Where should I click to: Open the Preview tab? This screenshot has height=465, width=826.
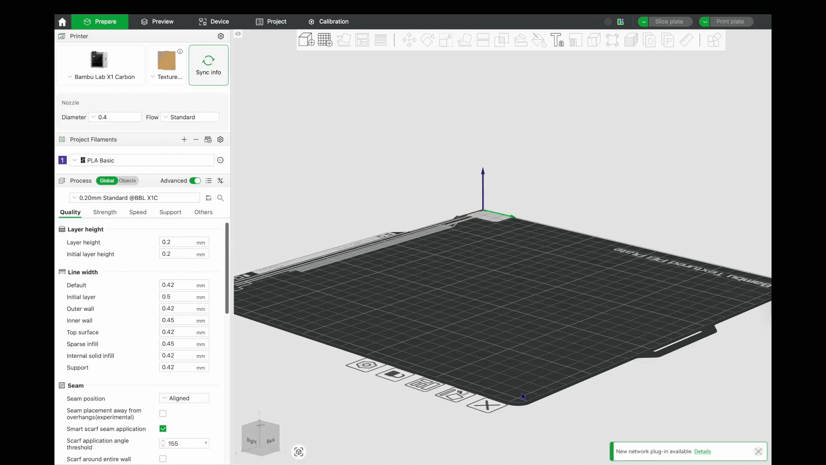[157, 22]
